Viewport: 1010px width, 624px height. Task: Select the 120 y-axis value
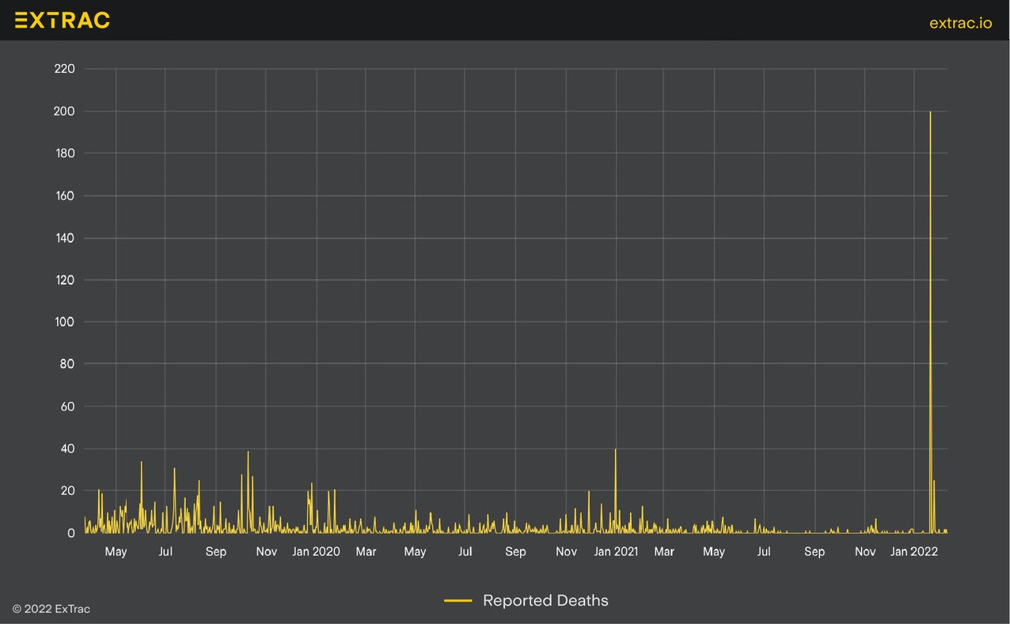point(64,280)
